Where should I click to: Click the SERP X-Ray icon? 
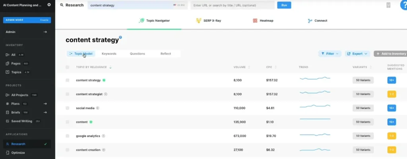(x=199, y=21)
